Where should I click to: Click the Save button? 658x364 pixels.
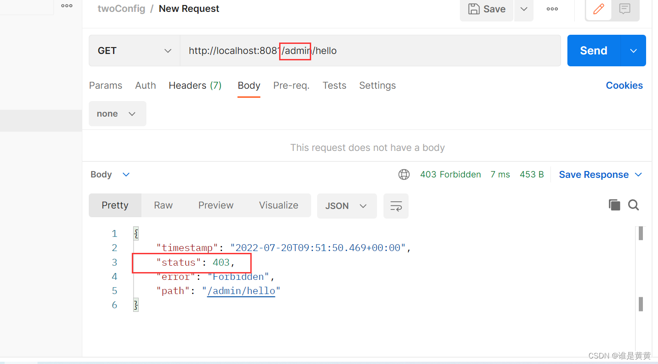[487, 9]
